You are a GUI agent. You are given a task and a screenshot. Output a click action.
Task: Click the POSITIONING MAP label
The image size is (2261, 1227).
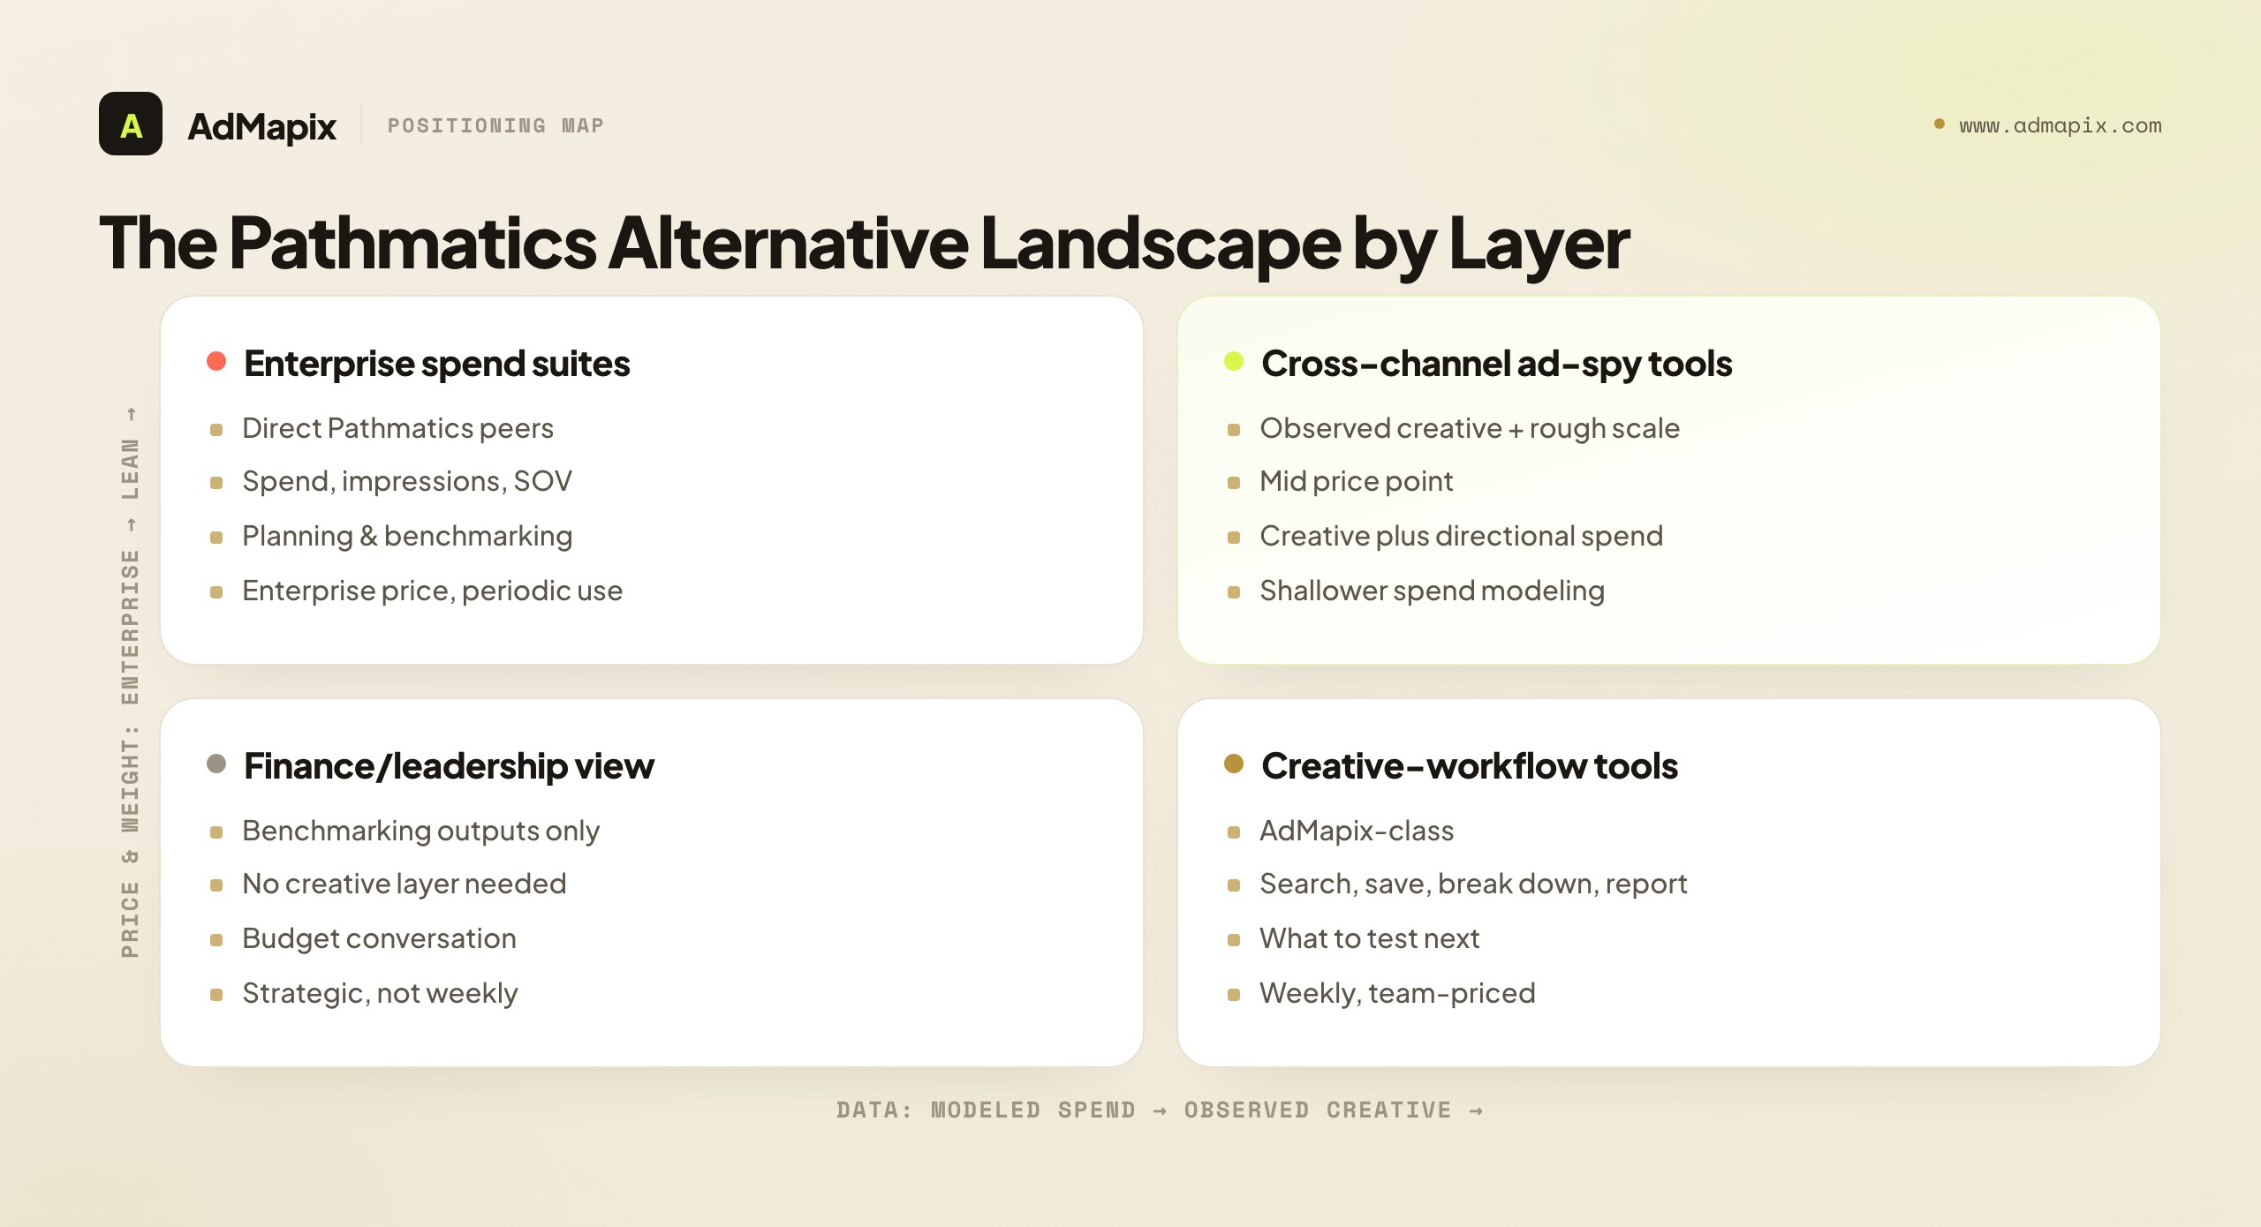click(495, 125)
